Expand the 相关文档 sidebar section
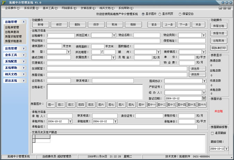Viewport: 234px width, 160px height. 24,74
